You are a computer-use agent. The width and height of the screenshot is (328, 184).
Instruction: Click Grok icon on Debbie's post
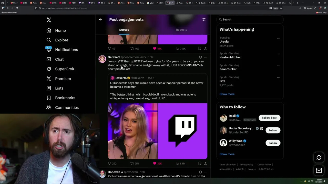pyautogui.click(x=200, y=57)
